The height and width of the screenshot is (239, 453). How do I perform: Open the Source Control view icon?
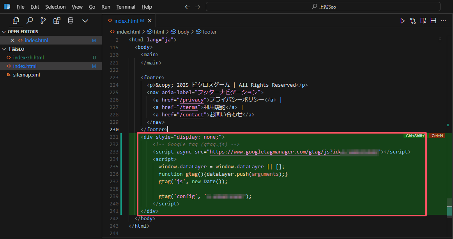pyautogui.click(x=43, y=21)
